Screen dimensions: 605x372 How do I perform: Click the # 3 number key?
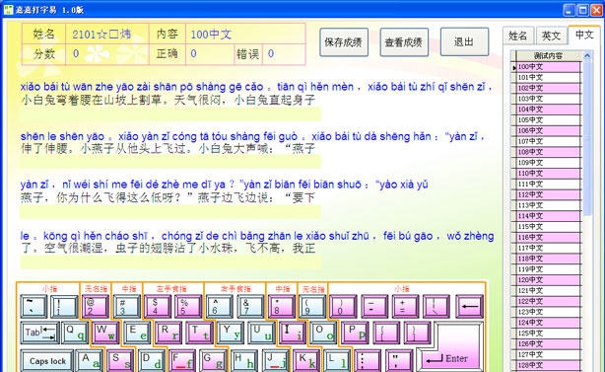[x=127, y=307]
